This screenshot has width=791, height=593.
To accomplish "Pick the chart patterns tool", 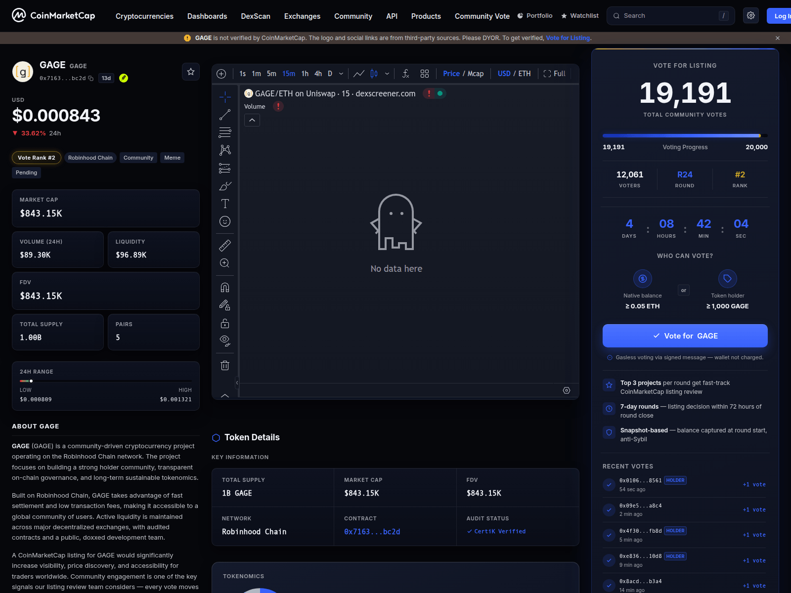I will (x=225, y=150).
